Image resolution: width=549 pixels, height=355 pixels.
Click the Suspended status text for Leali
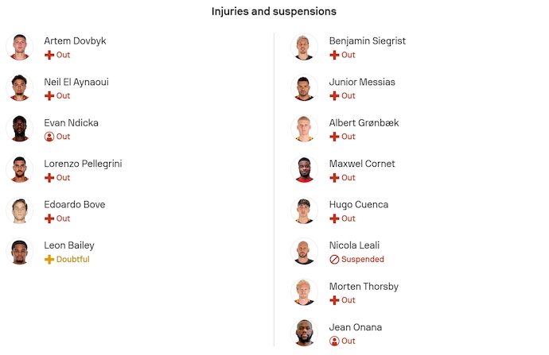click(363, 260)
